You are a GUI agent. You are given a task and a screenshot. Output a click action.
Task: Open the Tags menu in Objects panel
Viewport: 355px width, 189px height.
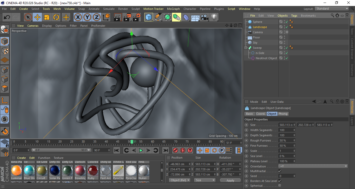coord(294,16)
